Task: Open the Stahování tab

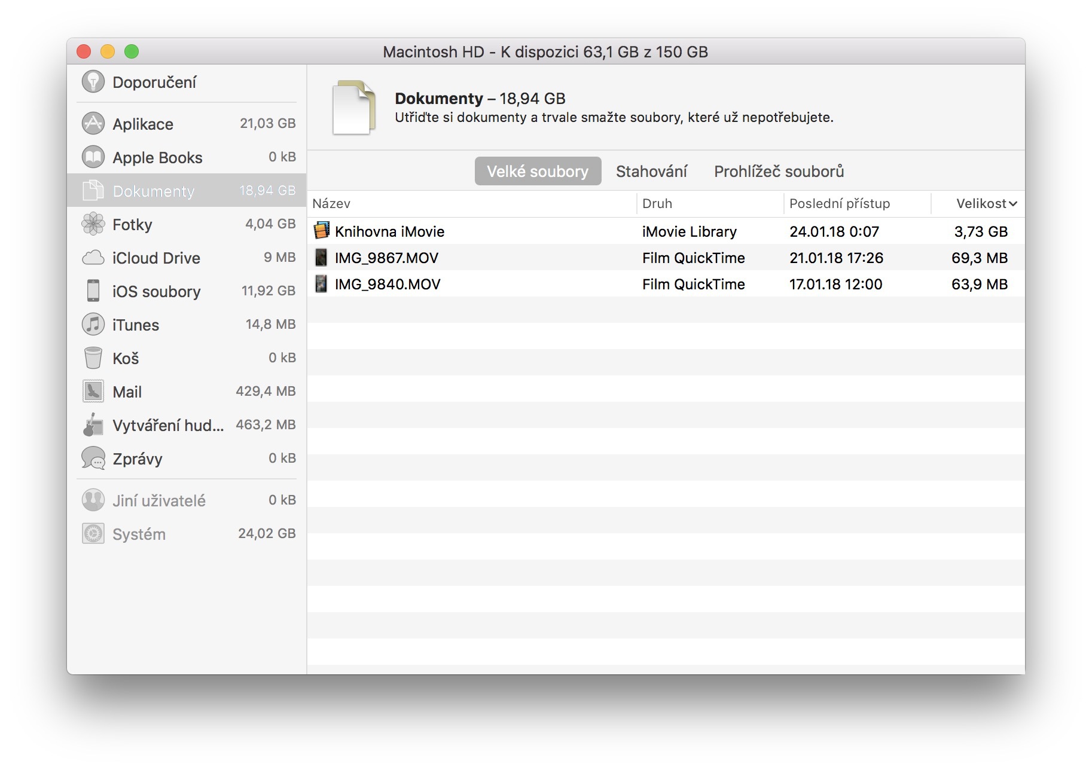Action: 651,171
